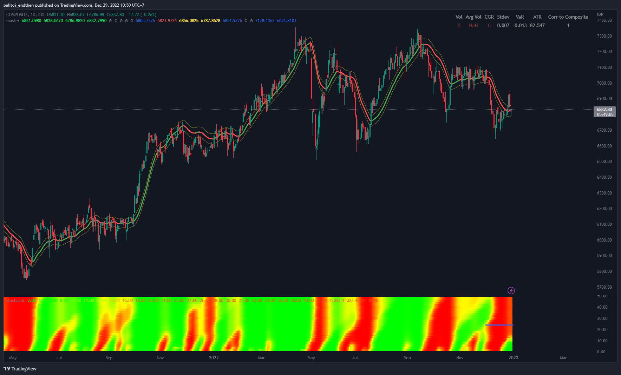Click the high price value H6838.07

point(76,15)
